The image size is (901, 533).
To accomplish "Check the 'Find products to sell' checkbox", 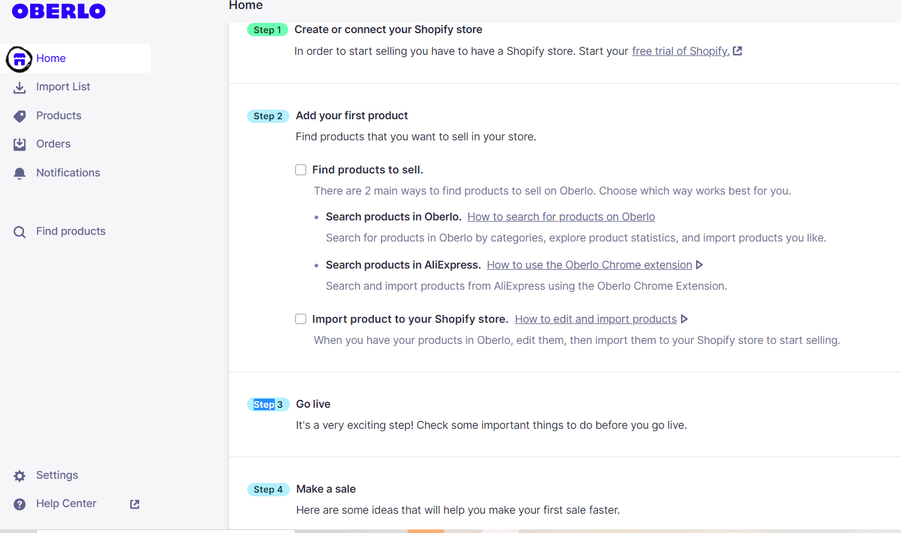I will click(x=301, y=170).
